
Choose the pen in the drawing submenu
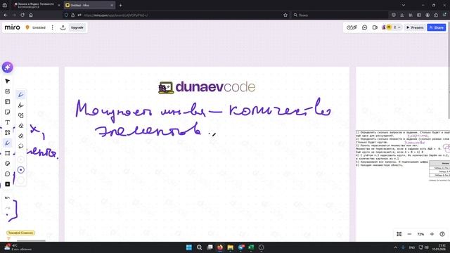(x=20, y=95)
